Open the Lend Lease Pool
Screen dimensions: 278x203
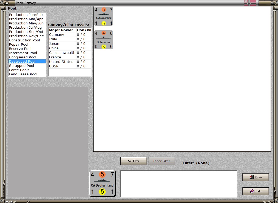pos(27,74)
